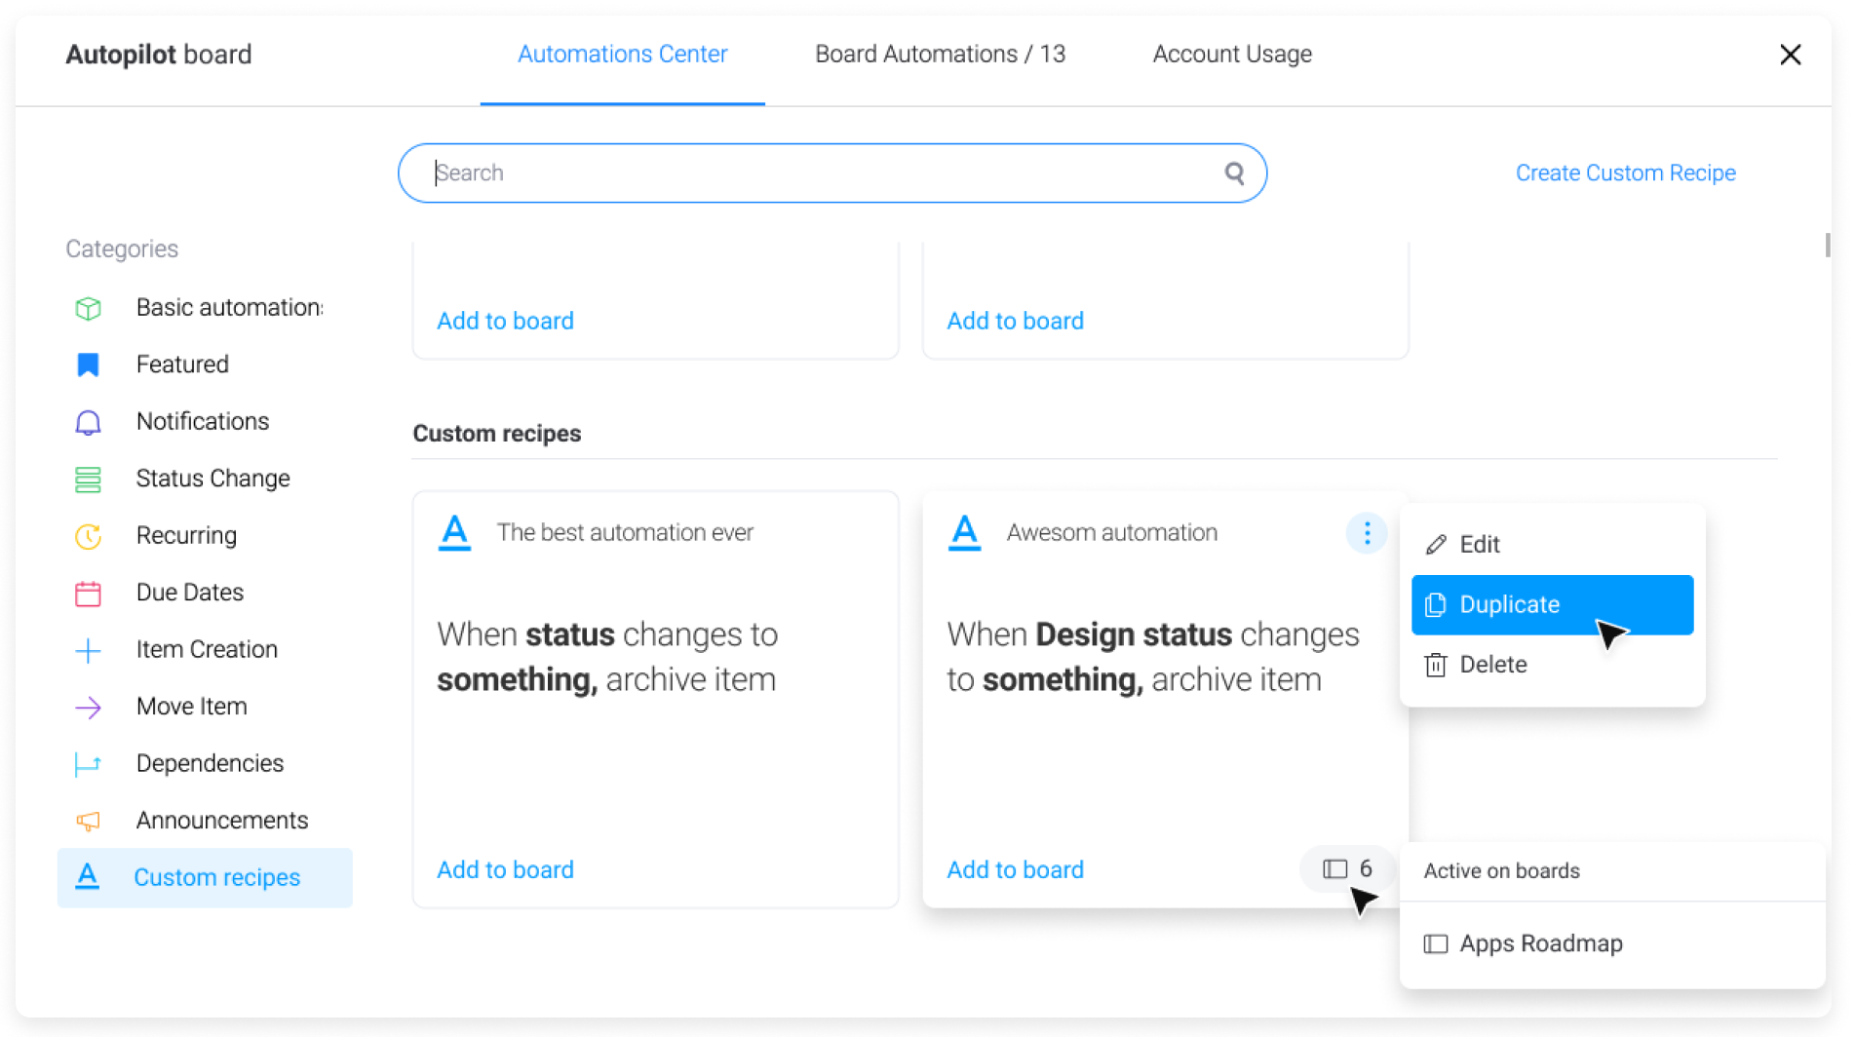Select the Due Dates calendar icon

(x=89, y=592)
